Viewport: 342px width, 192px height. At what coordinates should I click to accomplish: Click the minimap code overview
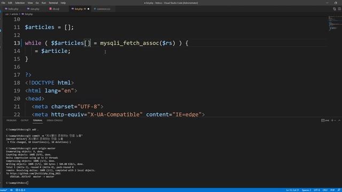point(335,23)
